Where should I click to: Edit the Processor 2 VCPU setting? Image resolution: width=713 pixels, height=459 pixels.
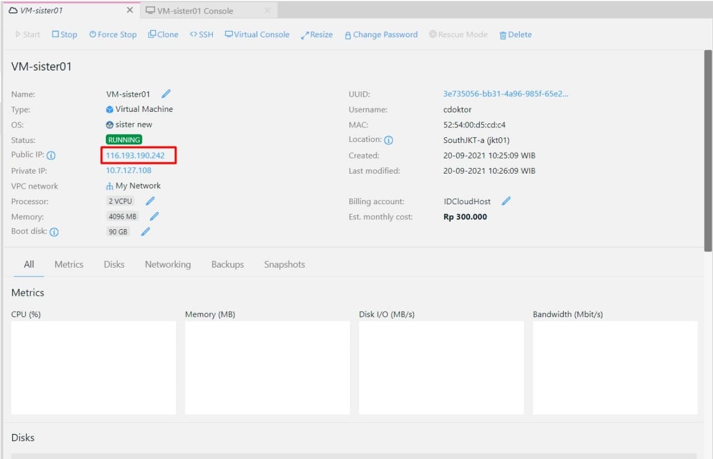150,201
